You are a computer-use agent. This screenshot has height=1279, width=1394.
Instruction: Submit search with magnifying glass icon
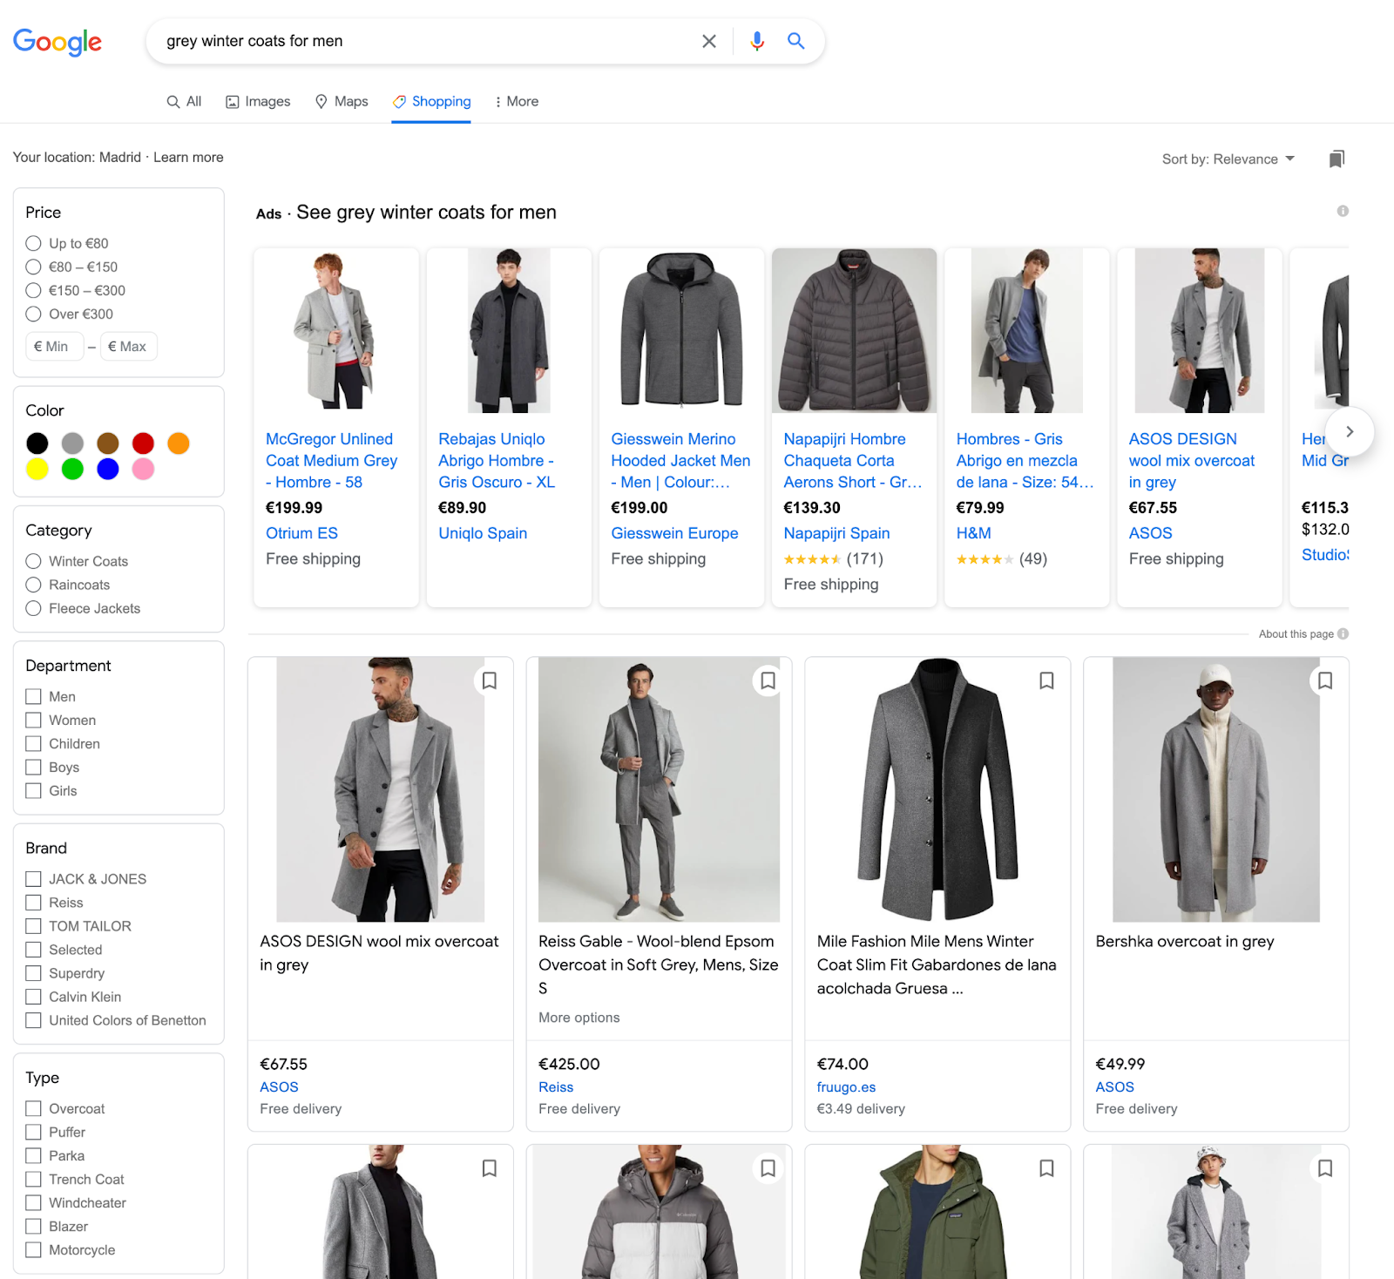pos(795,41)
